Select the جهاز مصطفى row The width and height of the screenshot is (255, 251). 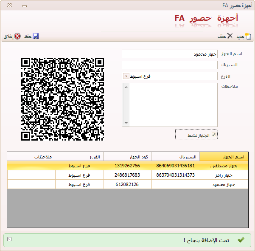coord(128,166)
